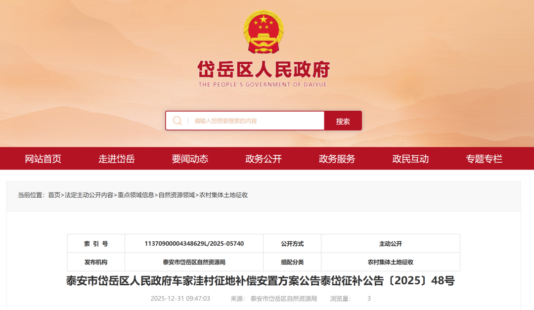The image size is (534, 310).
Task: Focus the search content input field
Action: tap(257, 121)
